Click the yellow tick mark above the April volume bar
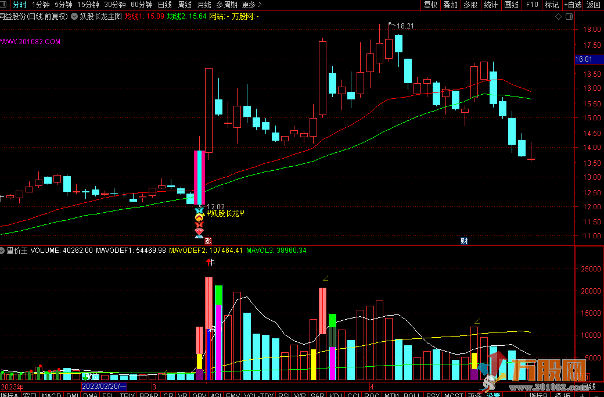 point(477,321)
